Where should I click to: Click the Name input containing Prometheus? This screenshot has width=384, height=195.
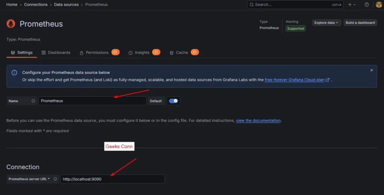coord(92,101)
